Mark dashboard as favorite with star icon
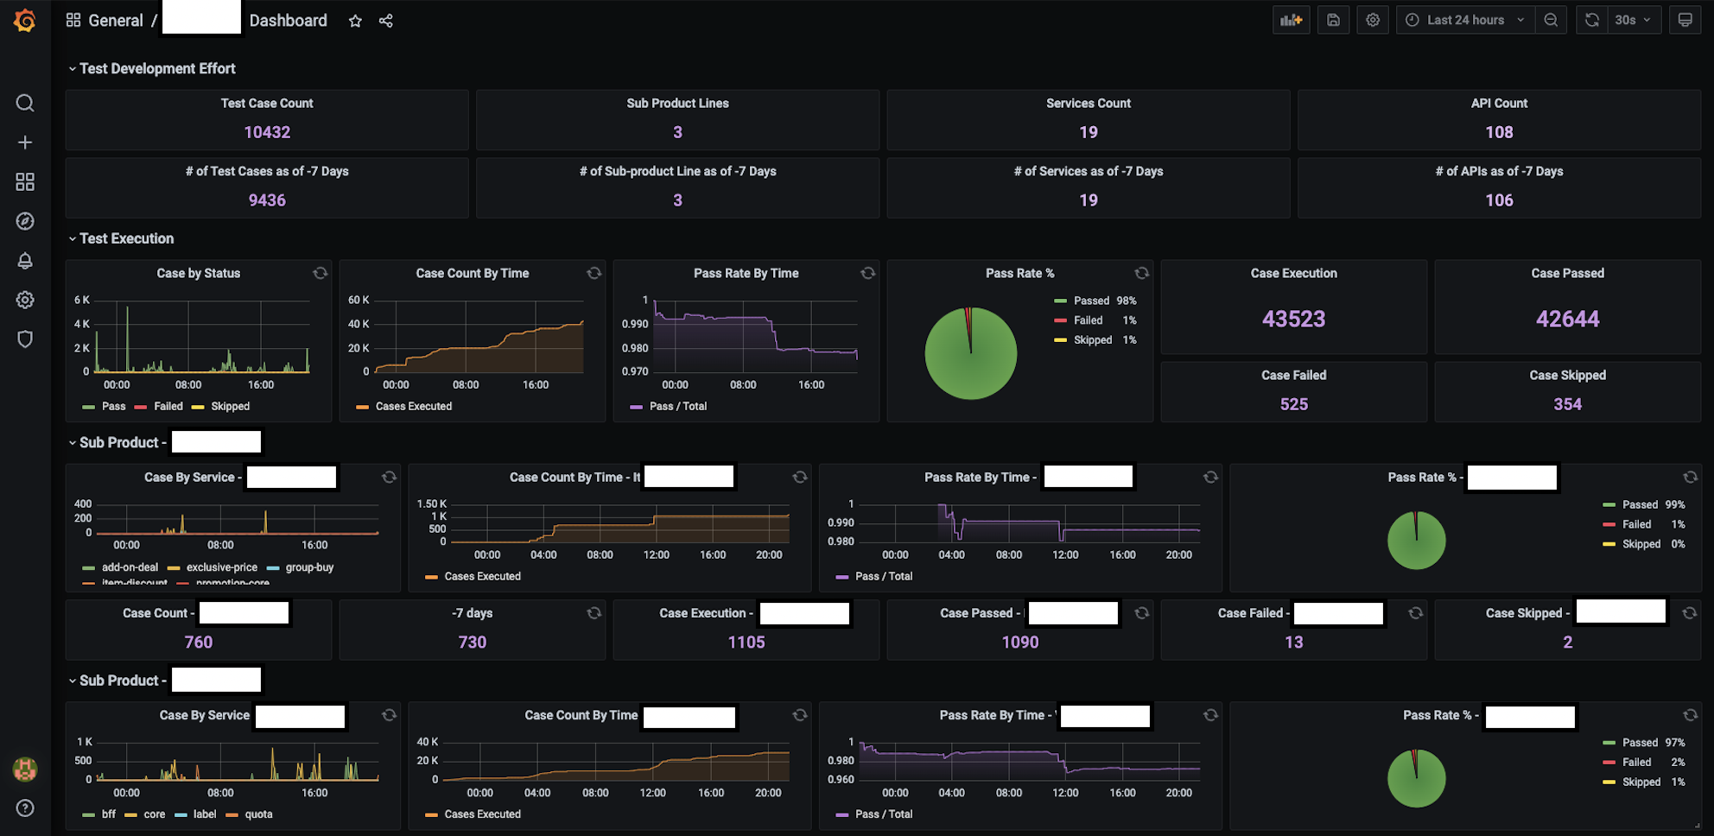The height and width of the screenshot is (836, 1714). coord(355,22)
